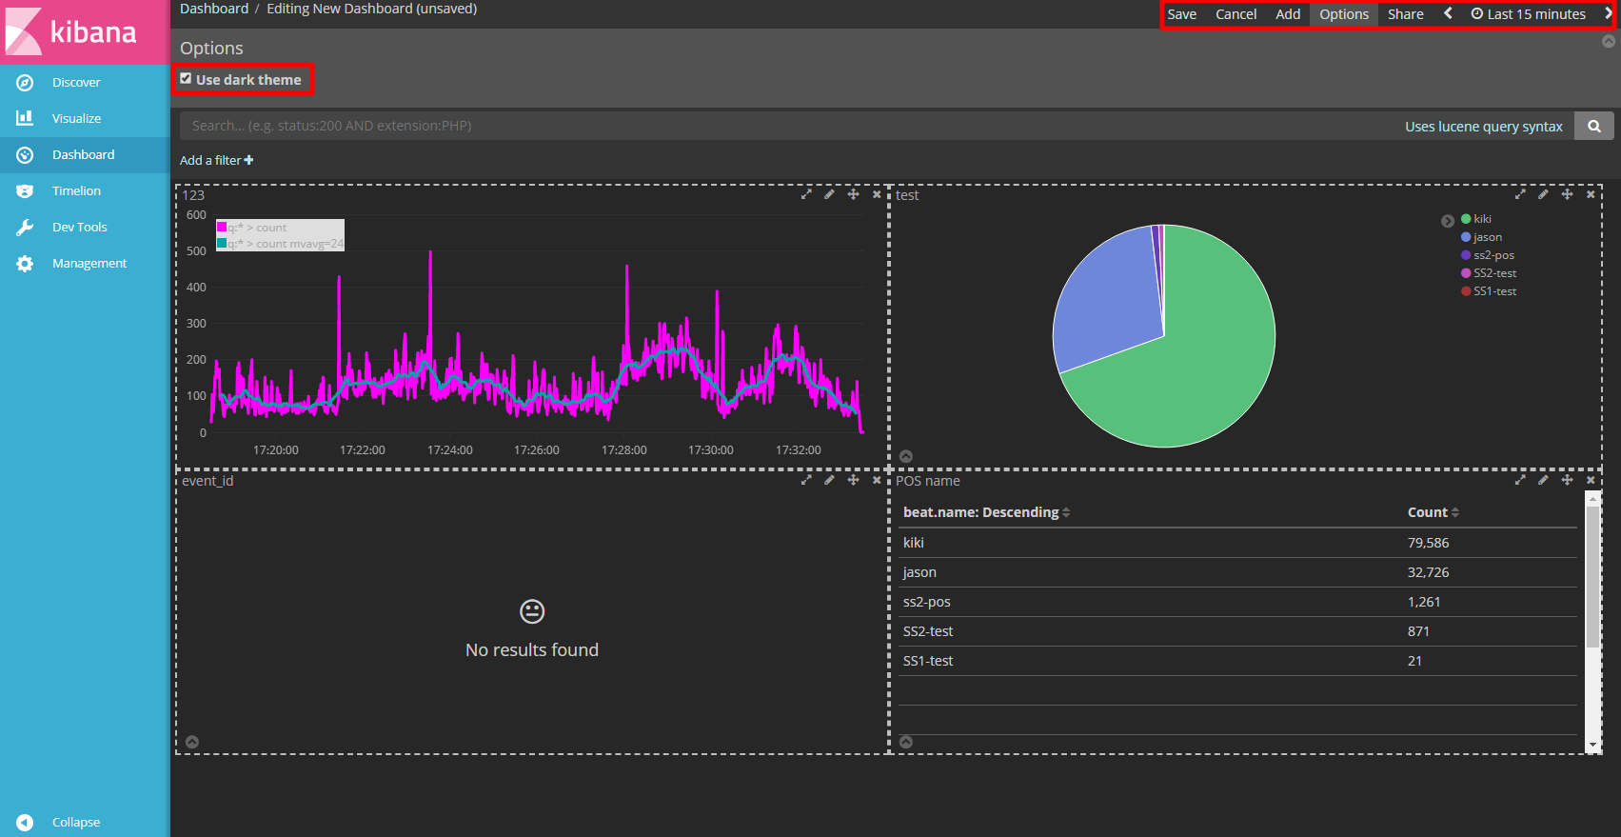
Task: Toggle spy panel on test pie chart
Action: coord(906,456)
